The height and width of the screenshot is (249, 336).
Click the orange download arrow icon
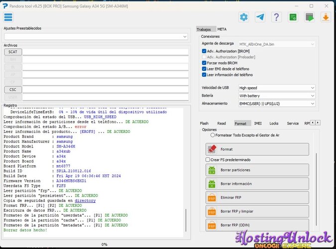(326, 17)
